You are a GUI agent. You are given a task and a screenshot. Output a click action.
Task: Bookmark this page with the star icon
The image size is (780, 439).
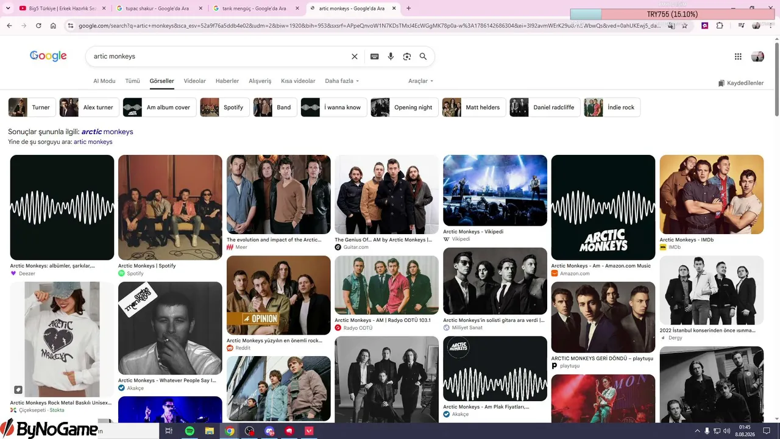[685, 26]
